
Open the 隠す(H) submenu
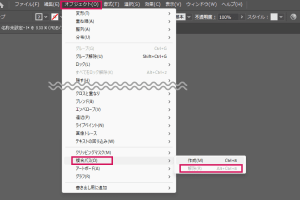click(119, 80)
